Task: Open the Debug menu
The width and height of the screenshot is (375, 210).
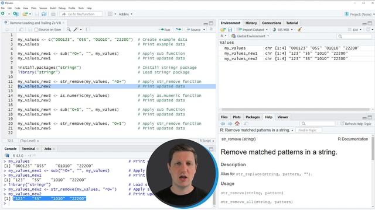Action: click(62, 8)
